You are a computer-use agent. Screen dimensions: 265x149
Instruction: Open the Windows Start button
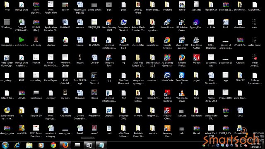(5, 145)
